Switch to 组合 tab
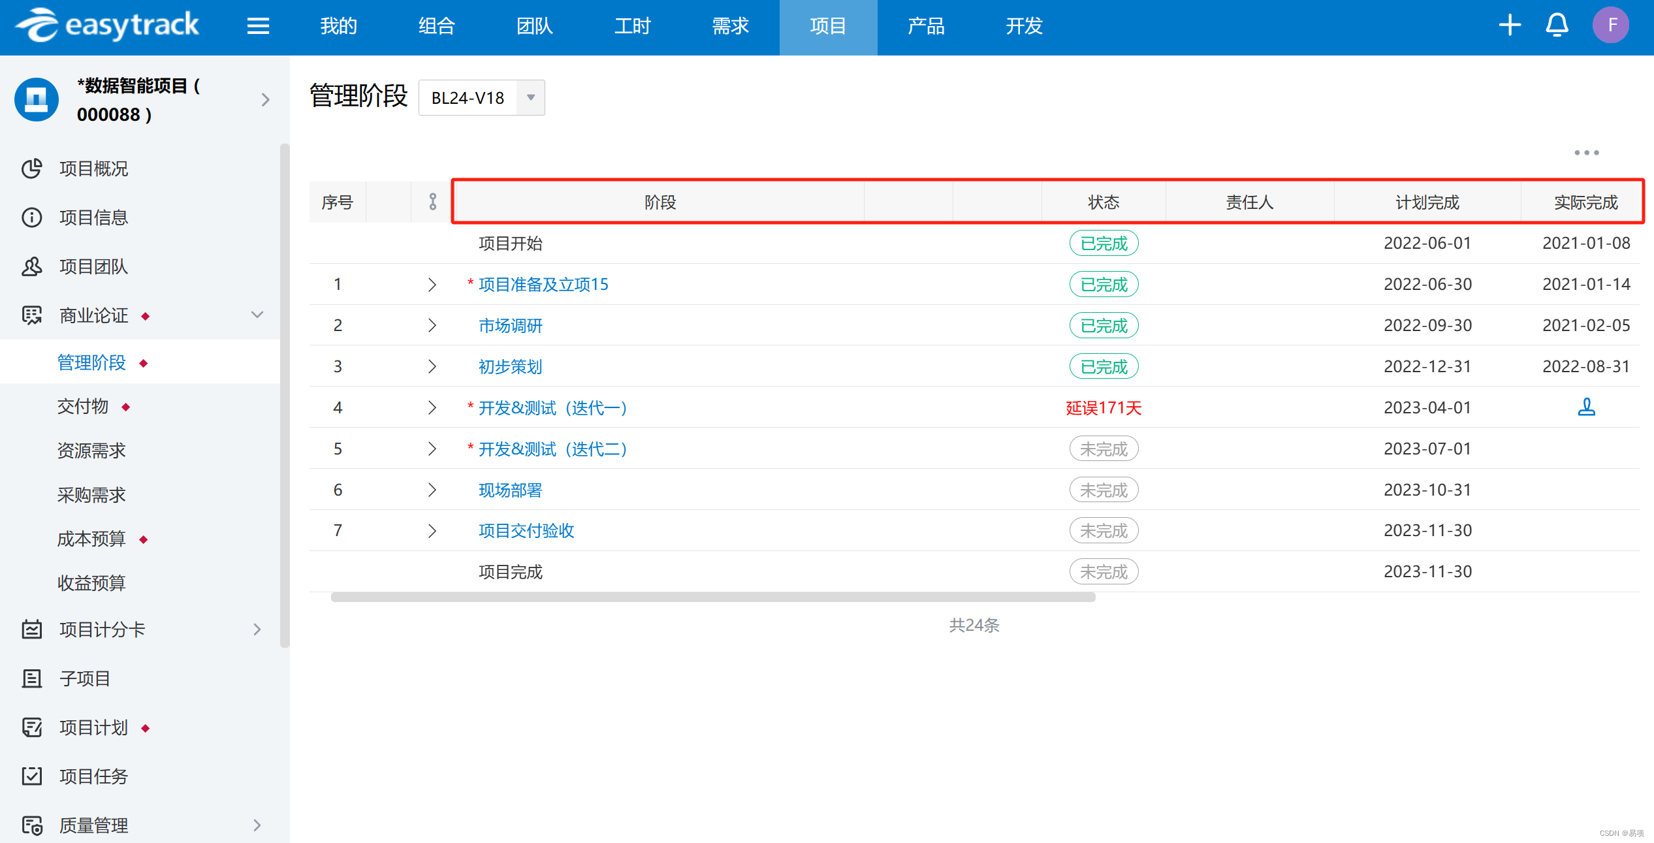The width and height of the screenshot is (1654, 843). [x=436, y=26]
